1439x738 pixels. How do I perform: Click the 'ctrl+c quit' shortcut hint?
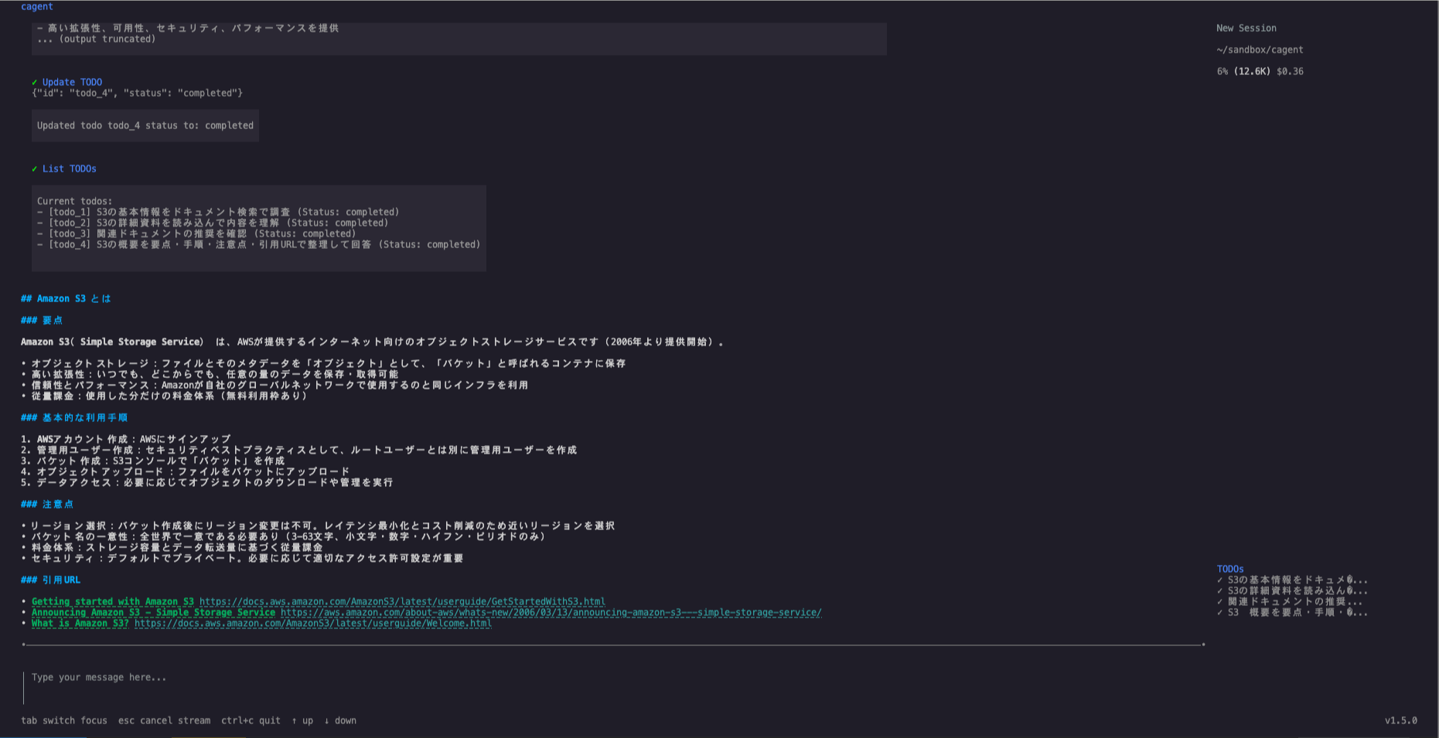(x=251, y=720)
